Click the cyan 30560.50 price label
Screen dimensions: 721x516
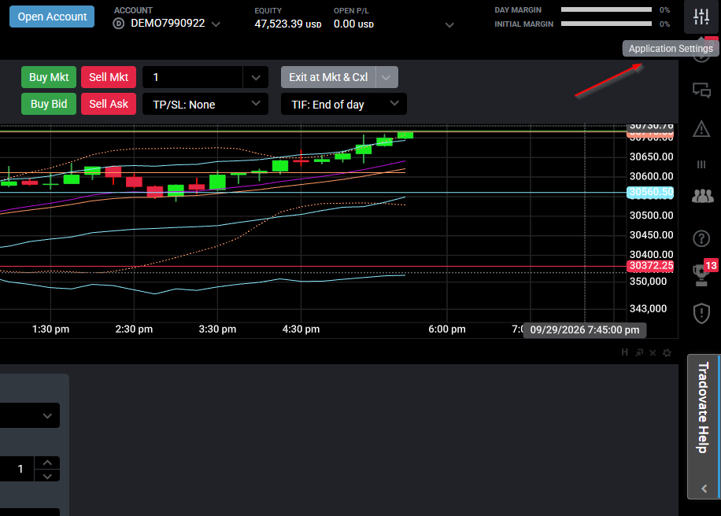coord(650,192)
